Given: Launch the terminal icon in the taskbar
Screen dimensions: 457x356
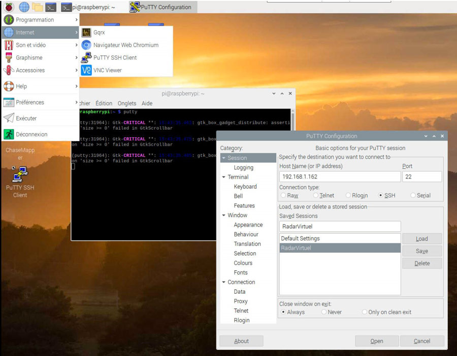Looking at the screenshot, I should 51,7.
